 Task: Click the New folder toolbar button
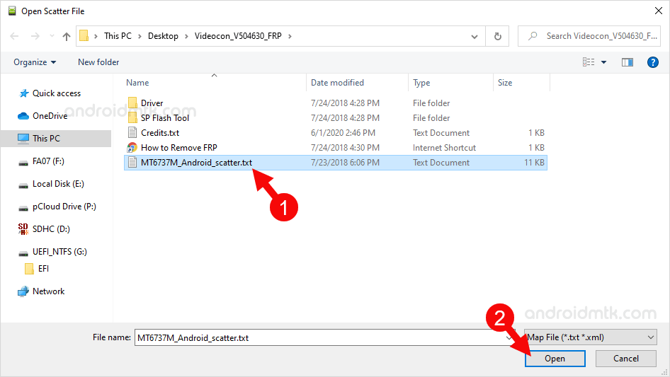[x=98, y=62]
